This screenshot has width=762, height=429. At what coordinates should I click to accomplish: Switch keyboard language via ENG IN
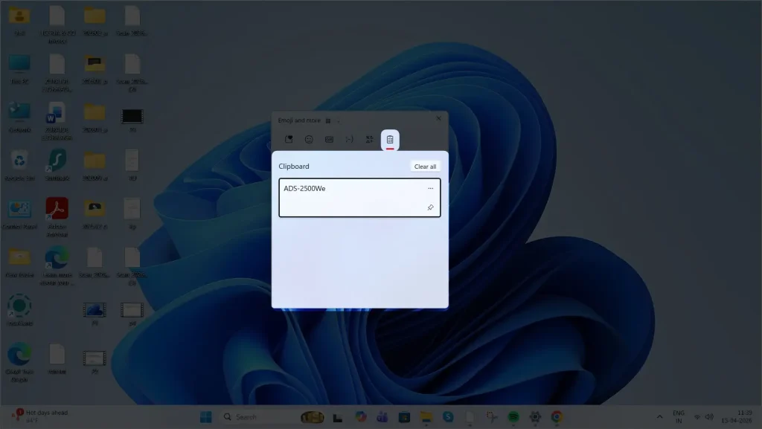(678, 416)
